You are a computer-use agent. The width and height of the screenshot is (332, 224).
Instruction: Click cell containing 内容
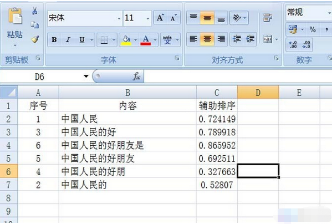[127, 105]
